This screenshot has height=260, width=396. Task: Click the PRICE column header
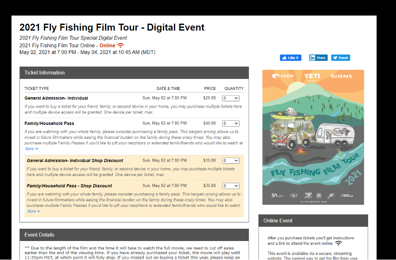point(210,89)
